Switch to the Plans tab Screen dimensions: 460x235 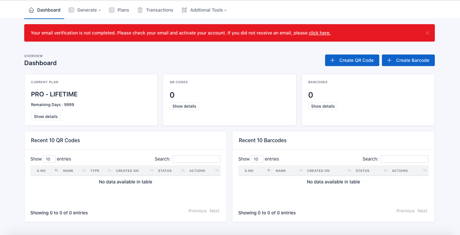tap(123, 10)
